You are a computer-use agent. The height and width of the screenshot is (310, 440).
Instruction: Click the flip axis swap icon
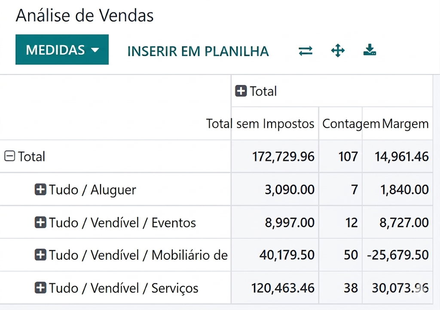306,51
